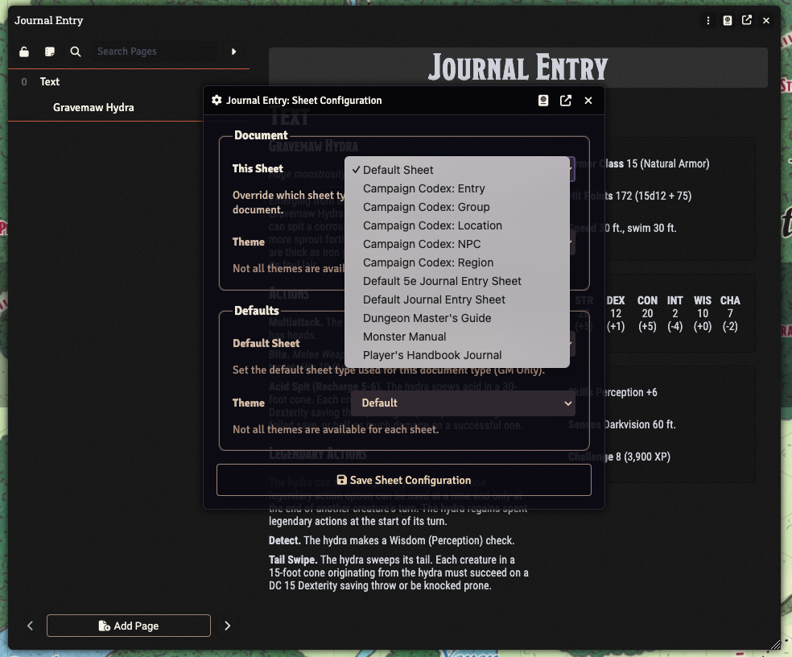Image resolution: width=792 pixels, height=657 pixels.
Task: Select Gravemaw Hydra page in sidebar
Action: 93,107
